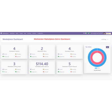Click the 5 count above Marketplace Payment Requests
The height and width of the screenshot is (112, 112).
[69, 64]
